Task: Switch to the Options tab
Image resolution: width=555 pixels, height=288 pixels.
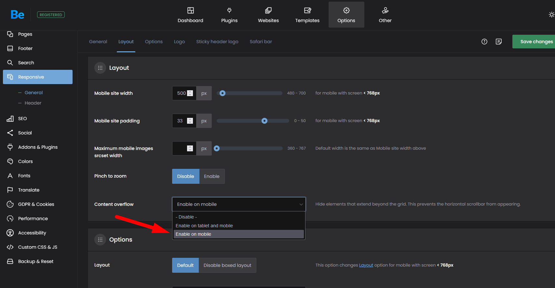Action: [154, 42]
